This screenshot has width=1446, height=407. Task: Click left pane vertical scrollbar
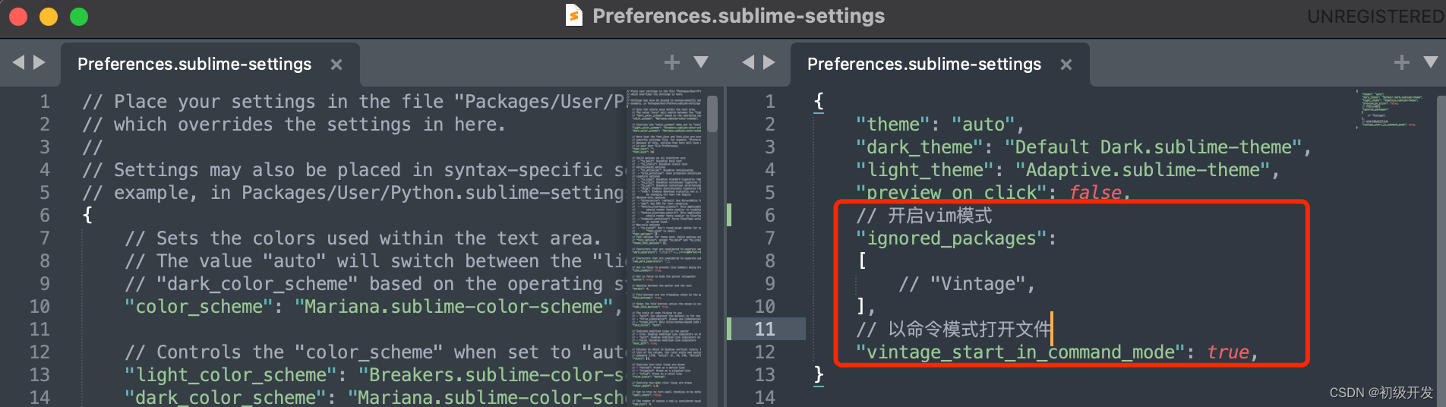pyautogui.click(x=712, y=114)
